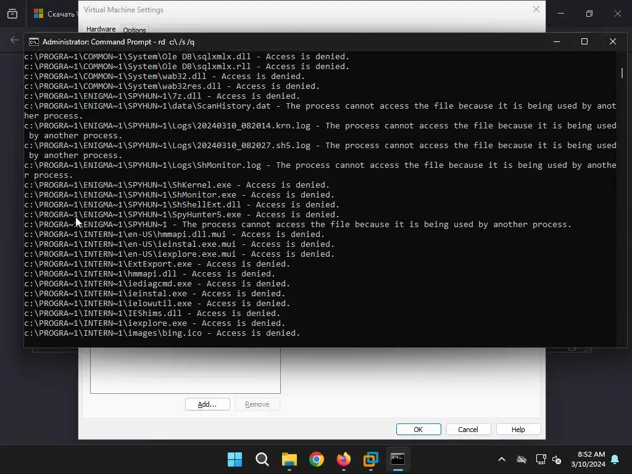Switch to Hardware tab in VM Settings
This screenshot has height=474, width=632.
pos(101,29)
